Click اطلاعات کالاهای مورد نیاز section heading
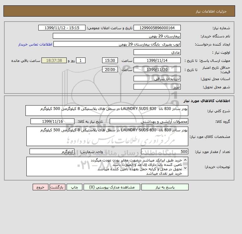 point(207,101)
